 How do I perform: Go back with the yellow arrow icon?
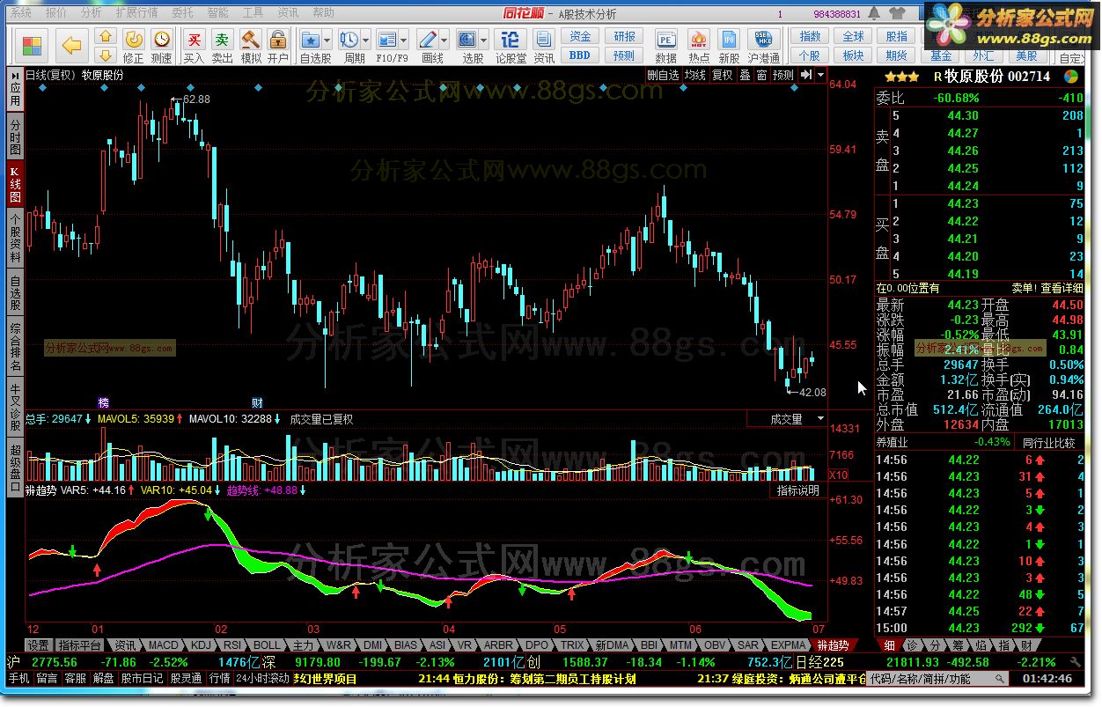pyautogui.click(x=72, y=46)
